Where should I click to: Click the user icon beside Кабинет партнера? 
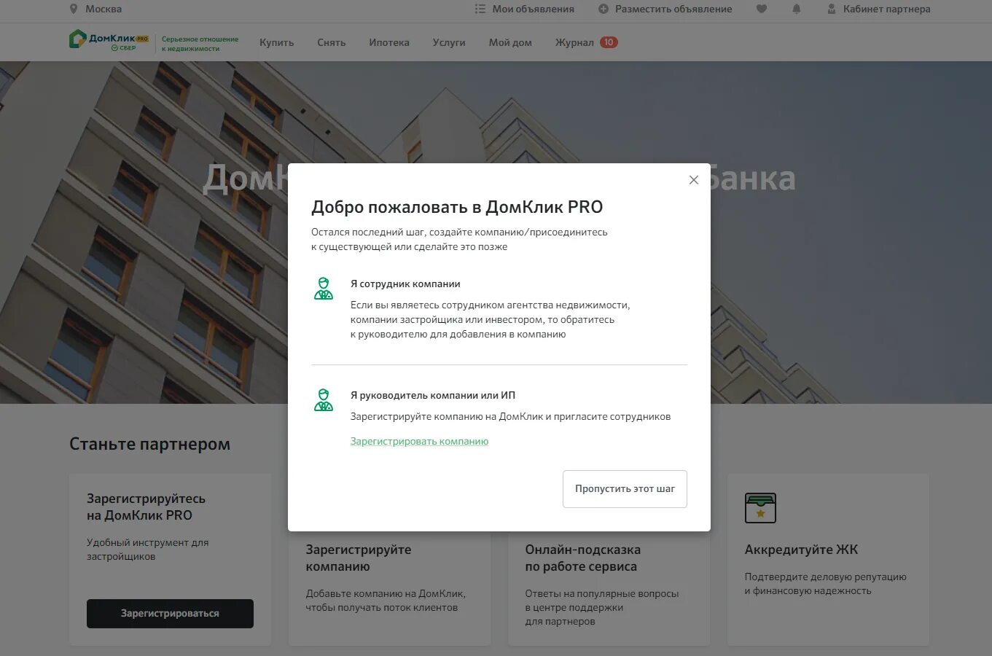[x=832, y=9]
